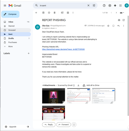
Task: Click info icon next to Scanned by Gmail
Action: [74, 85]
